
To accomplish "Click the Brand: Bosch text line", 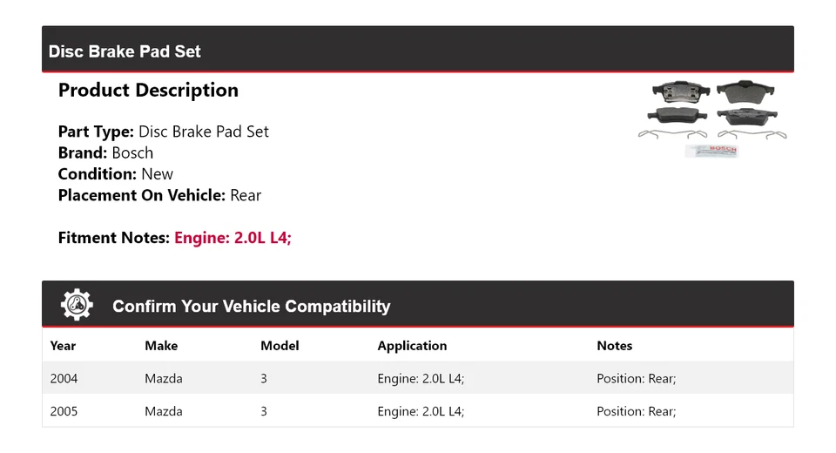I will (105, 152).
